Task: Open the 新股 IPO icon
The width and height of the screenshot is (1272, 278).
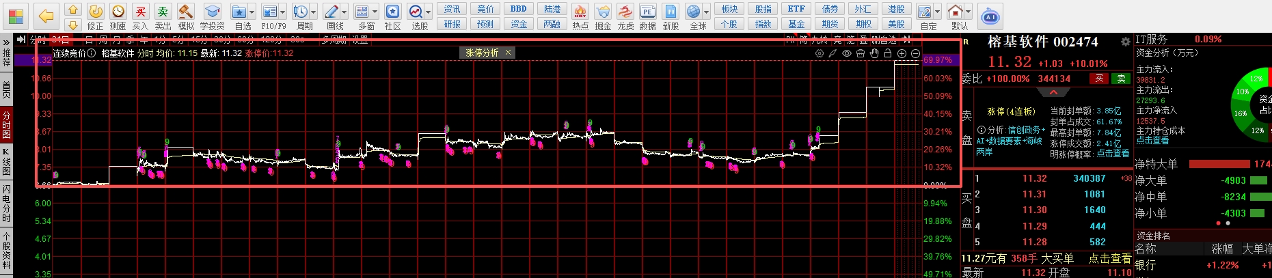Action: coord(671,12)
